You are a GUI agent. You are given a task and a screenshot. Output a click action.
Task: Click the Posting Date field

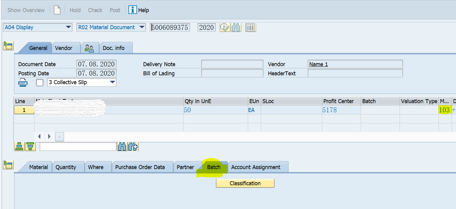97,73
